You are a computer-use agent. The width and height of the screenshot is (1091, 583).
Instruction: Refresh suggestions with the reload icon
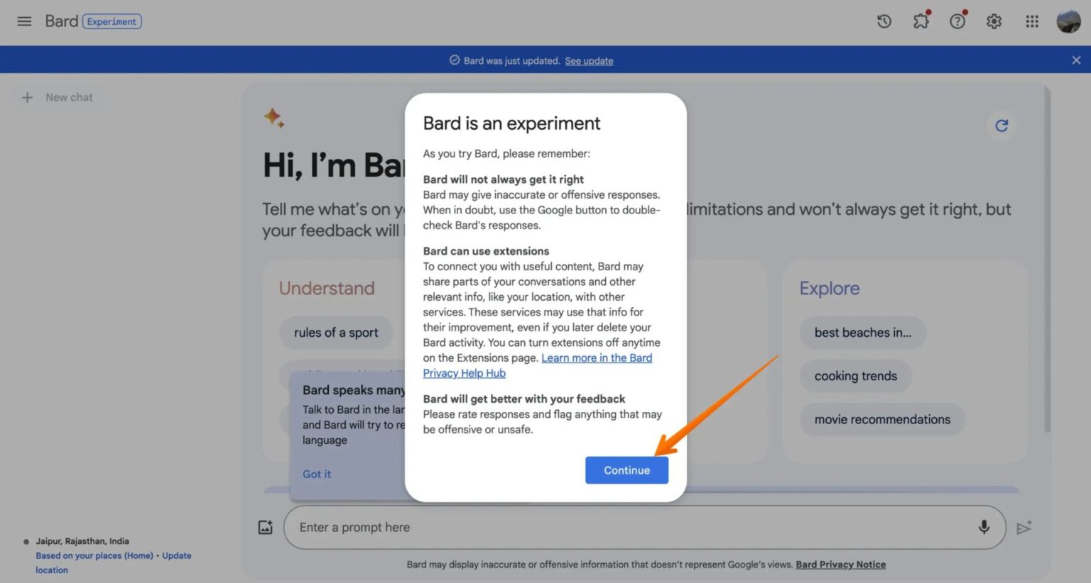pyautogui.click(x=1002, y=126)
